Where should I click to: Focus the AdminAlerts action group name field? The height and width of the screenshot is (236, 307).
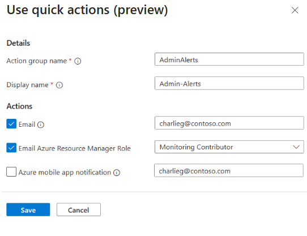(x=229, y=59)
